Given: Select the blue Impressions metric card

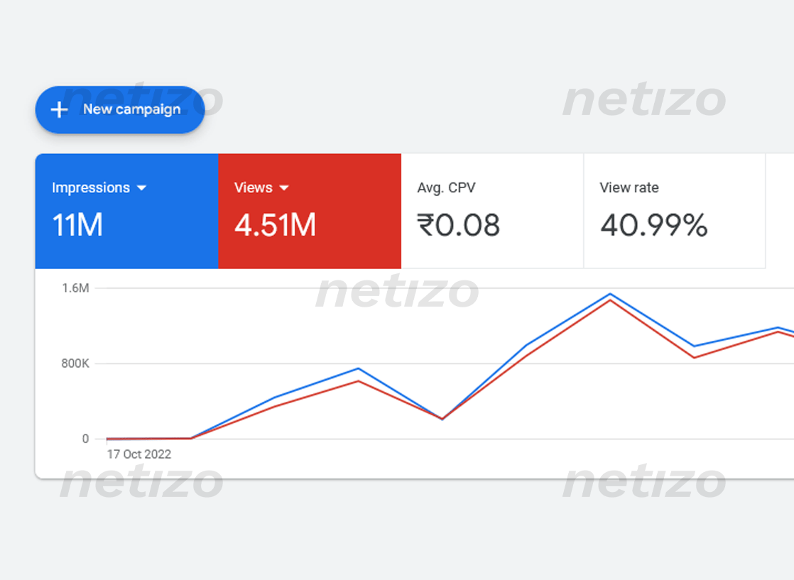Looking at the screenshot, I should coord(126,211).
